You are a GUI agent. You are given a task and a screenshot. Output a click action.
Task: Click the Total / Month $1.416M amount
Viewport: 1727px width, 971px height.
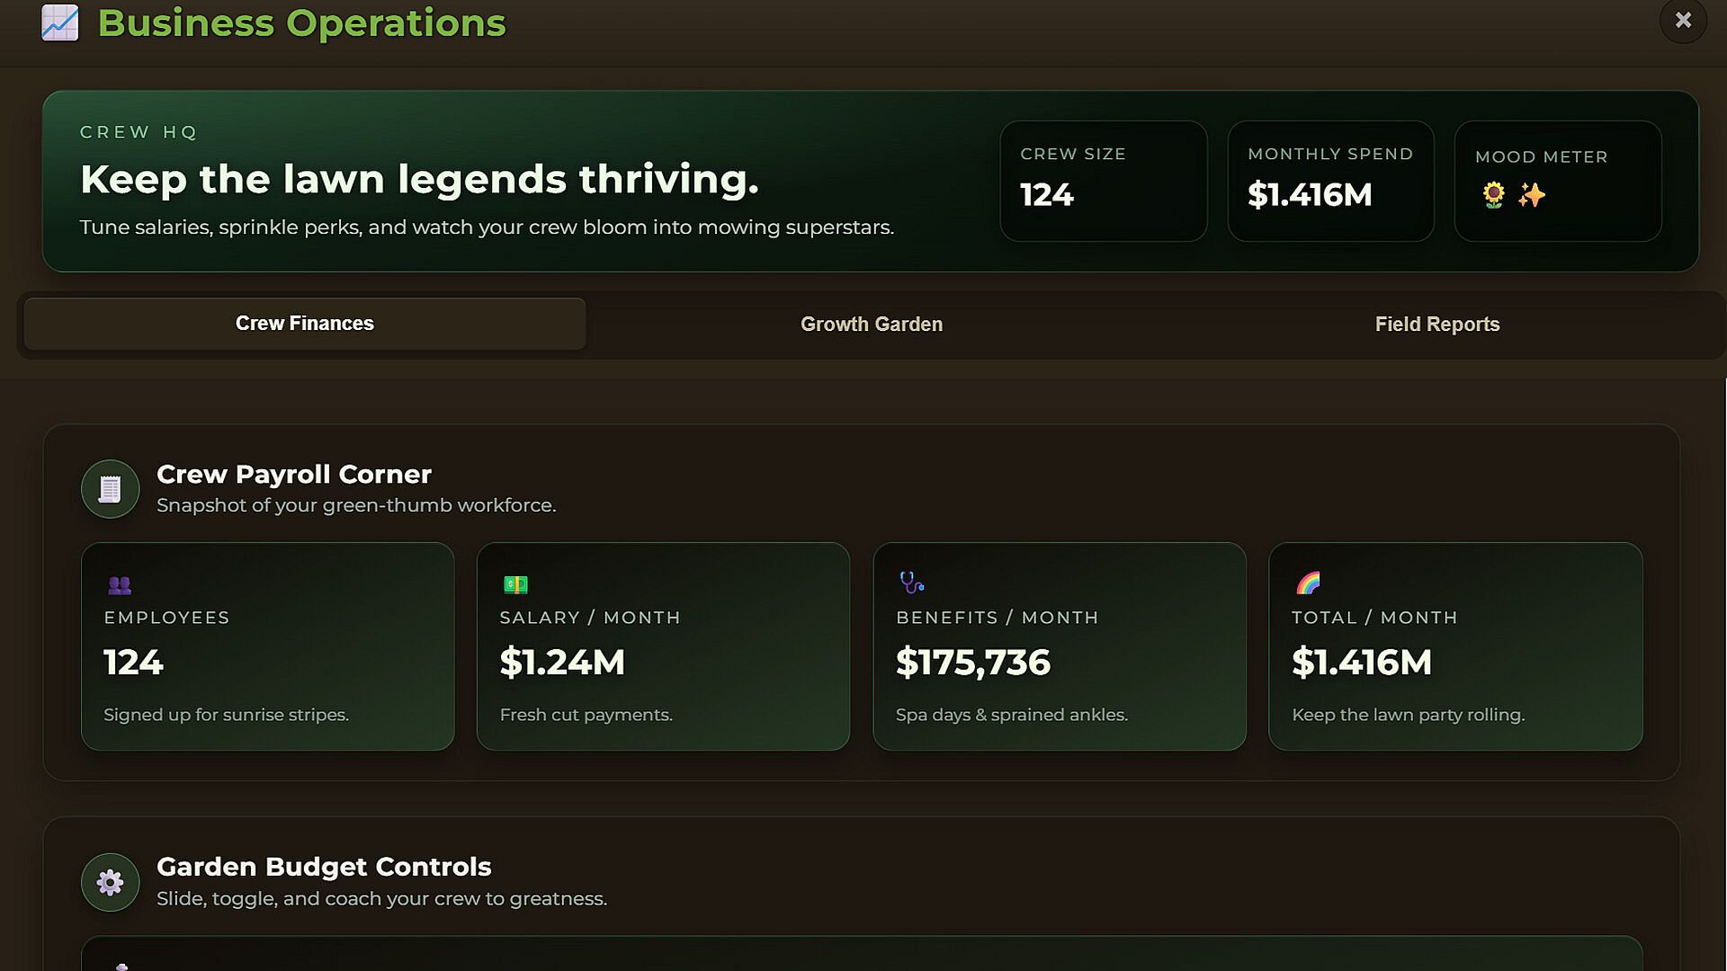pyautogui.click(x=1361, y=663)
